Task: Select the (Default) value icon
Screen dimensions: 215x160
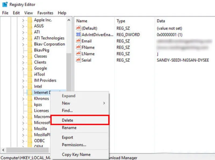Action: click(x=78, y=28)
